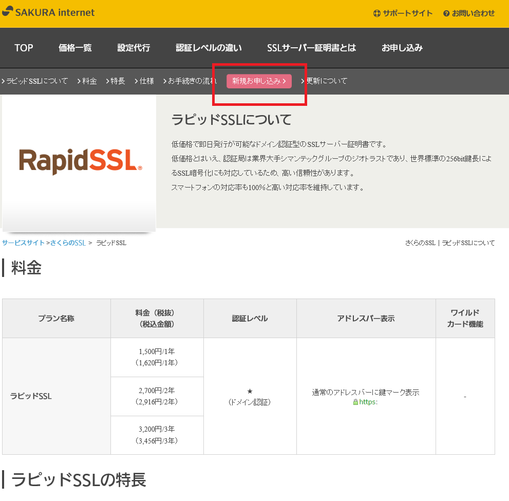This screenshot has height=501, width=509.
Task: Jump to ラピッドSSLについて section
Action: point(35,81)
